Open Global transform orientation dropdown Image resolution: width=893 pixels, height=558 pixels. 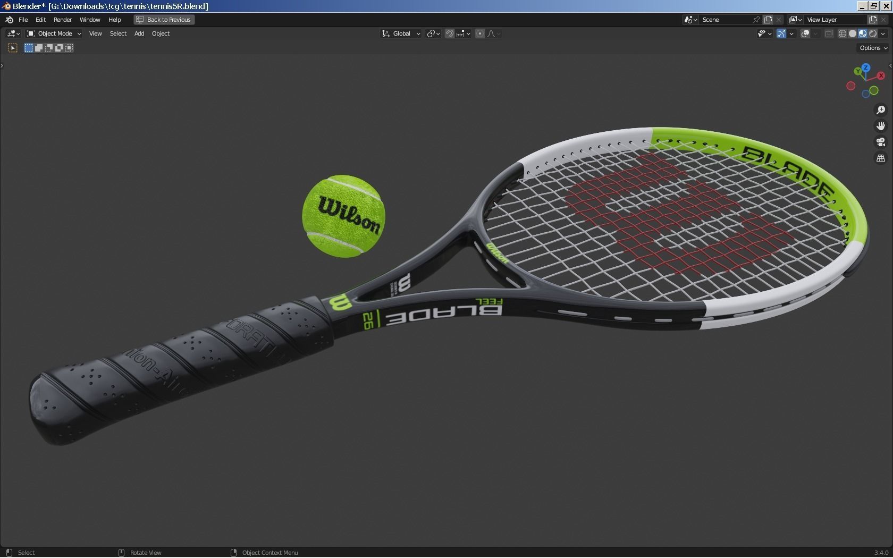[401, 33]
